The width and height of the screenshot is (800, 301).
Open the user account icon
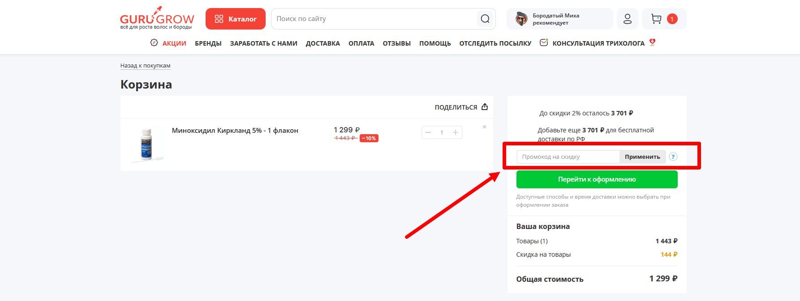[628, 19]
